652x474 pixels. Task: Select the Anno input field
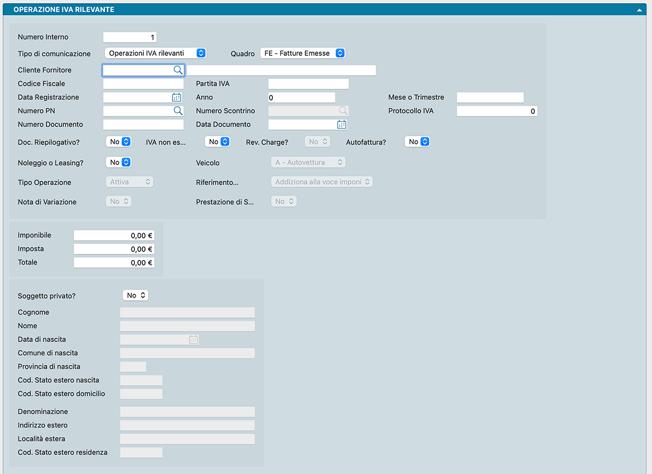(x=302, y=98)
